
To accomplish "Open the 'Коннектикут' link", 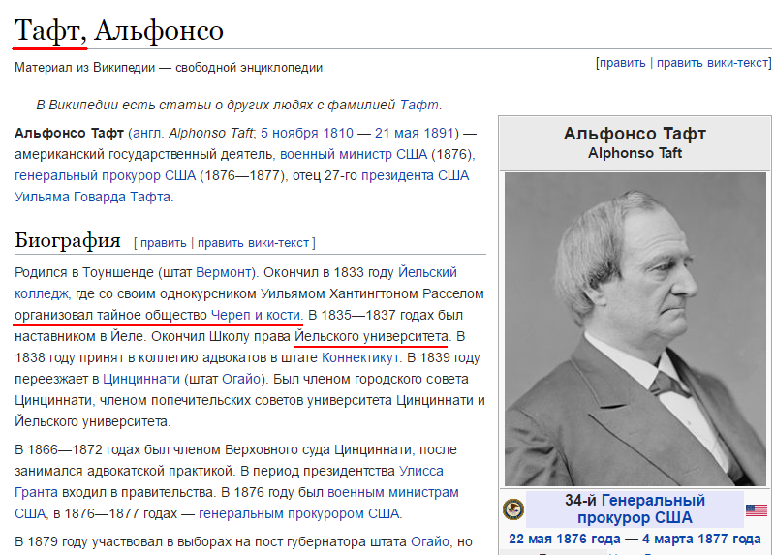I will [x=359, y=357].
